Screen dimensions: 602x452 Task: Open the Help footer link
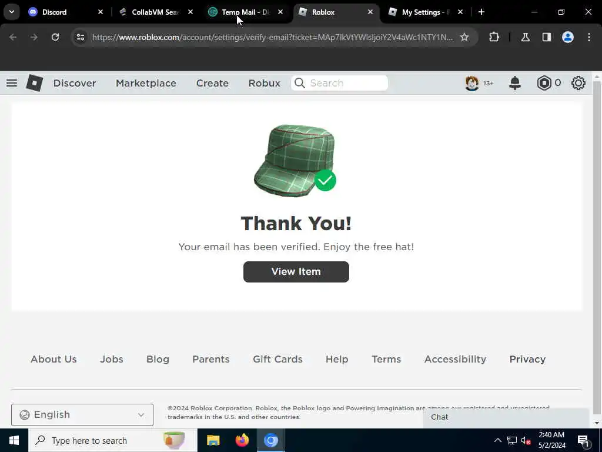(x=337, y=359)
